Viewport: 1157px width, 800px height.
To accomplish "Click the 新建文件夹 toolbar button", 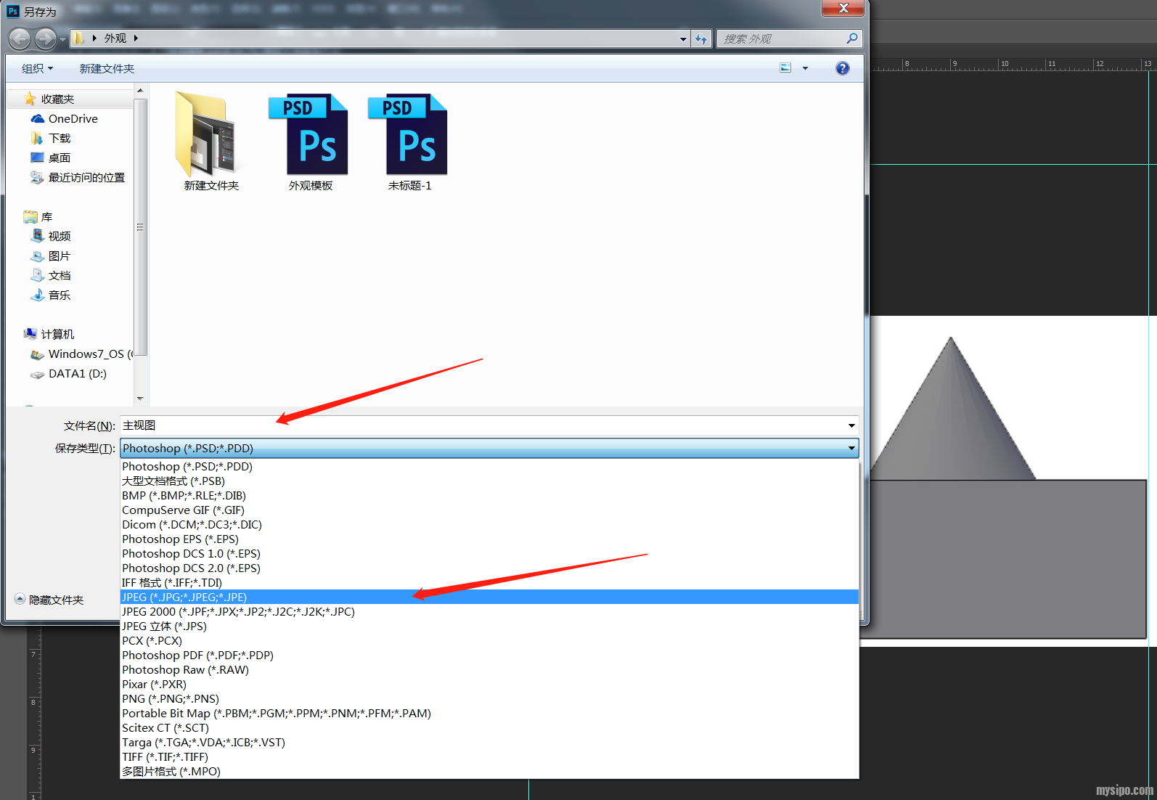I will [x=107, y=68].
